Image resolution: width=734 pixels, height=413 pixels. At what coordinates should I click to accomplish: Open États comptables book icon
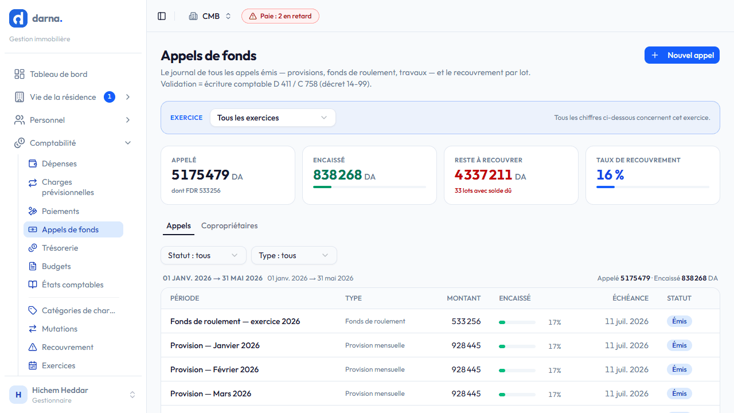[33, 285]
